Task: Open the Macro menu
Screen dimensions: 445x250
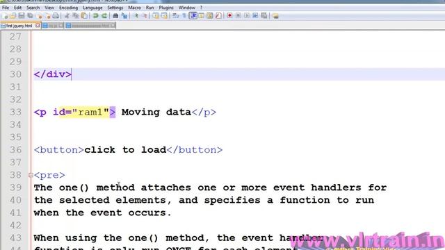Action: pyautogui.click(x=134, y=8)
